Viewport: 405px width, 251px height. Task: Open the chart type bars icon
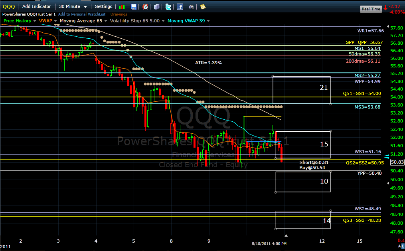(x=122, y=7)
